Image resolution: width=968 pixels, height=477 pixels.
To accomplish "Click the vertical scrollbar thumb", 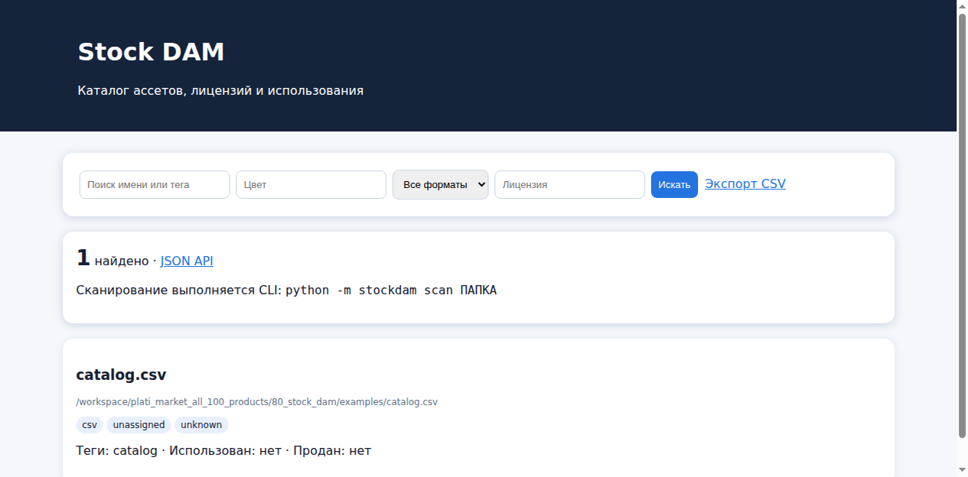I will click(963, 226).
